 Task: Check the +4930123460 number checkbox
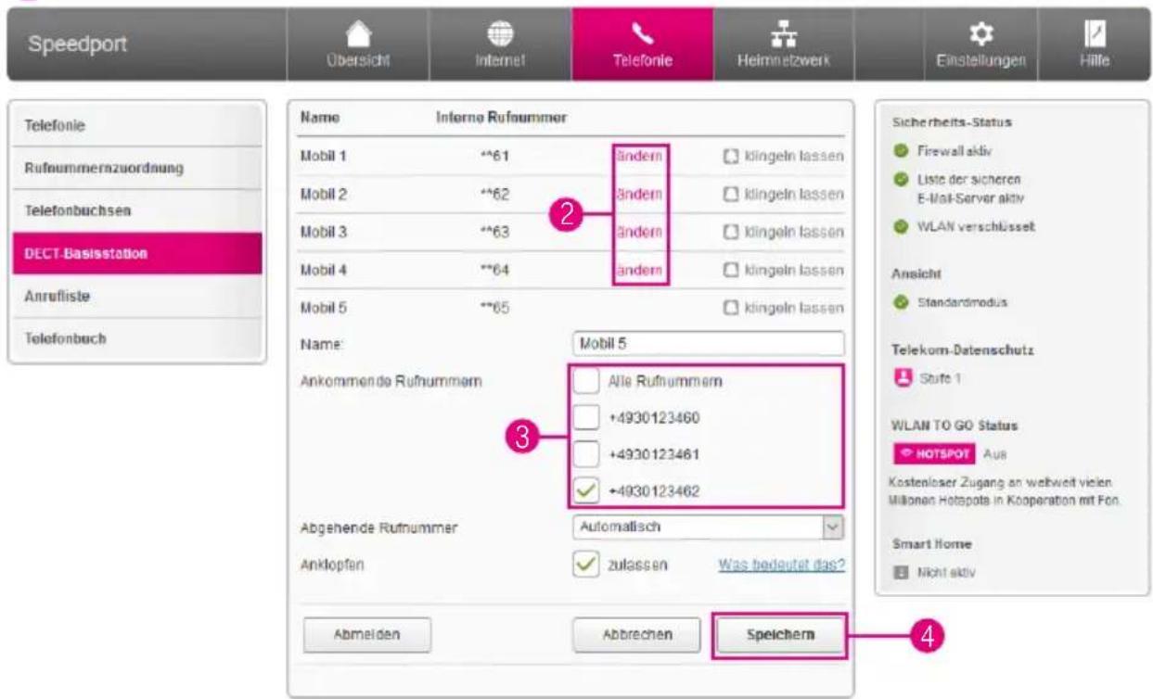pyautogui.click(x=585, y=419)
